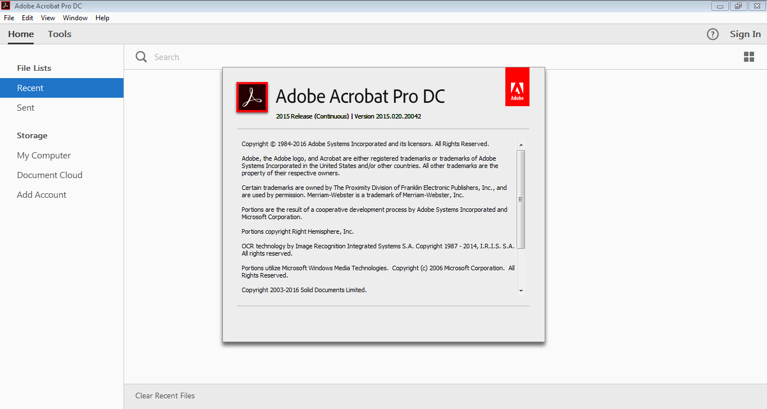
Task: Click Copyright 2003-2016 Solid Documents line
Action: (x=304, y=290)
